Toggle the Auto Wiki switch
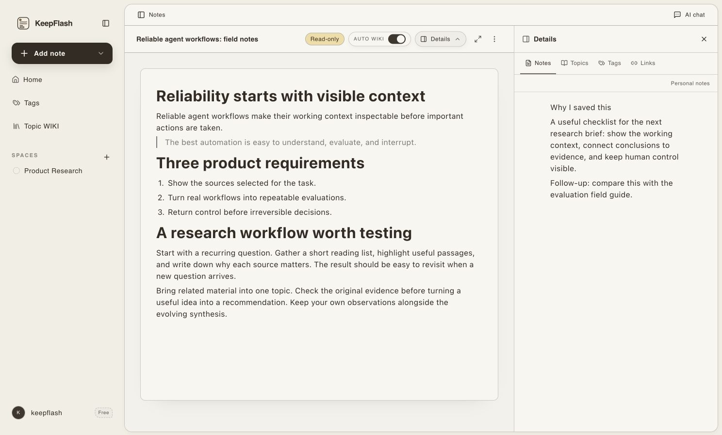722x435 pixels. pyautogui.click(x=396, y=39)
